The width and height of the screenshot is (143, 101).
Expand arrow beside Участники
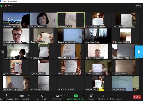pos(65,96)
